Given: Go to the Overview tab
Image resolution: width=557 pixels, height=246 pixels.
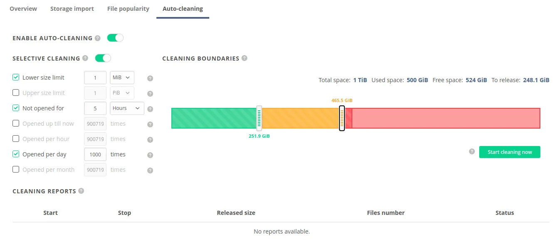Looking at the screenshot, I should coord(23,8).
